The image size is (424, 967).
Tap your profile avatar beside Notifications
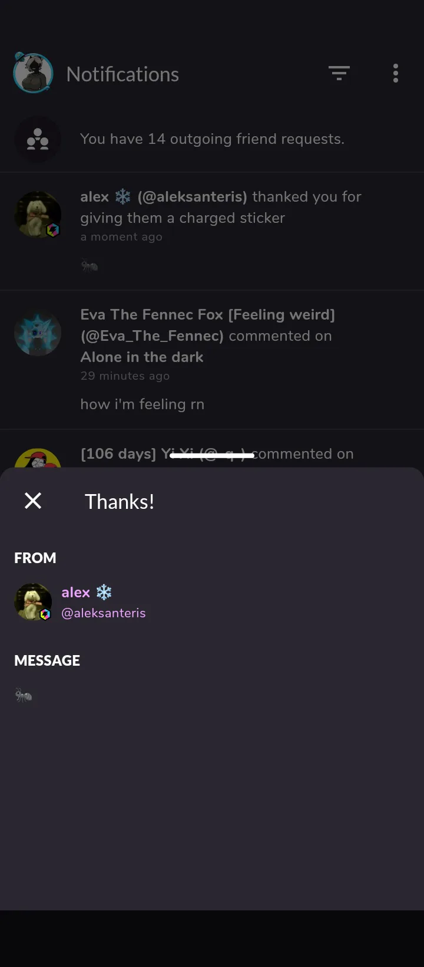(33, 73)
